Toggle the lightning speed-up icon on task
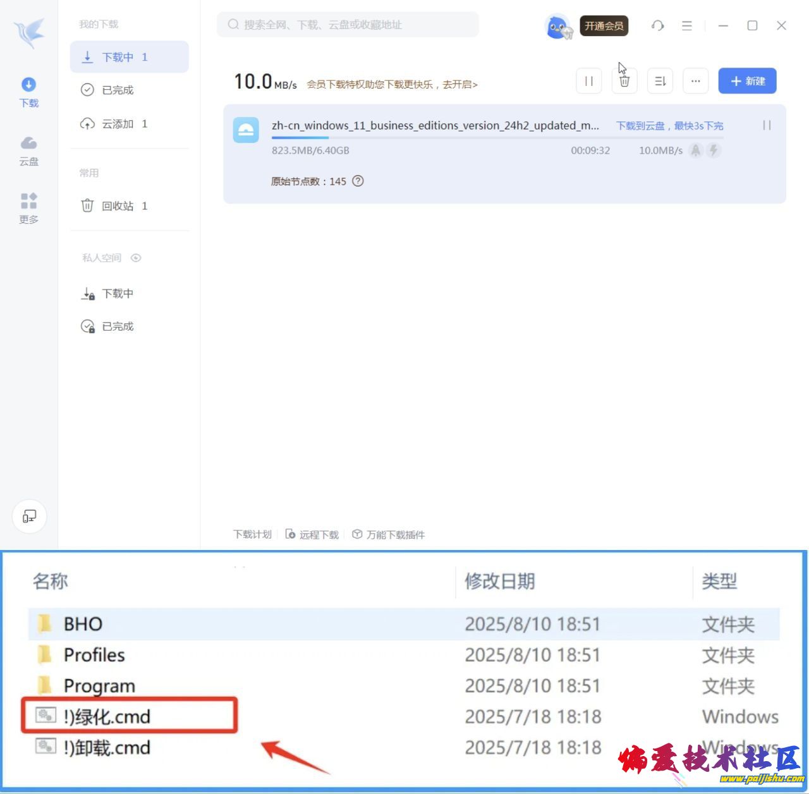Viewport: 809px width, 794px height. coord(714,150)
